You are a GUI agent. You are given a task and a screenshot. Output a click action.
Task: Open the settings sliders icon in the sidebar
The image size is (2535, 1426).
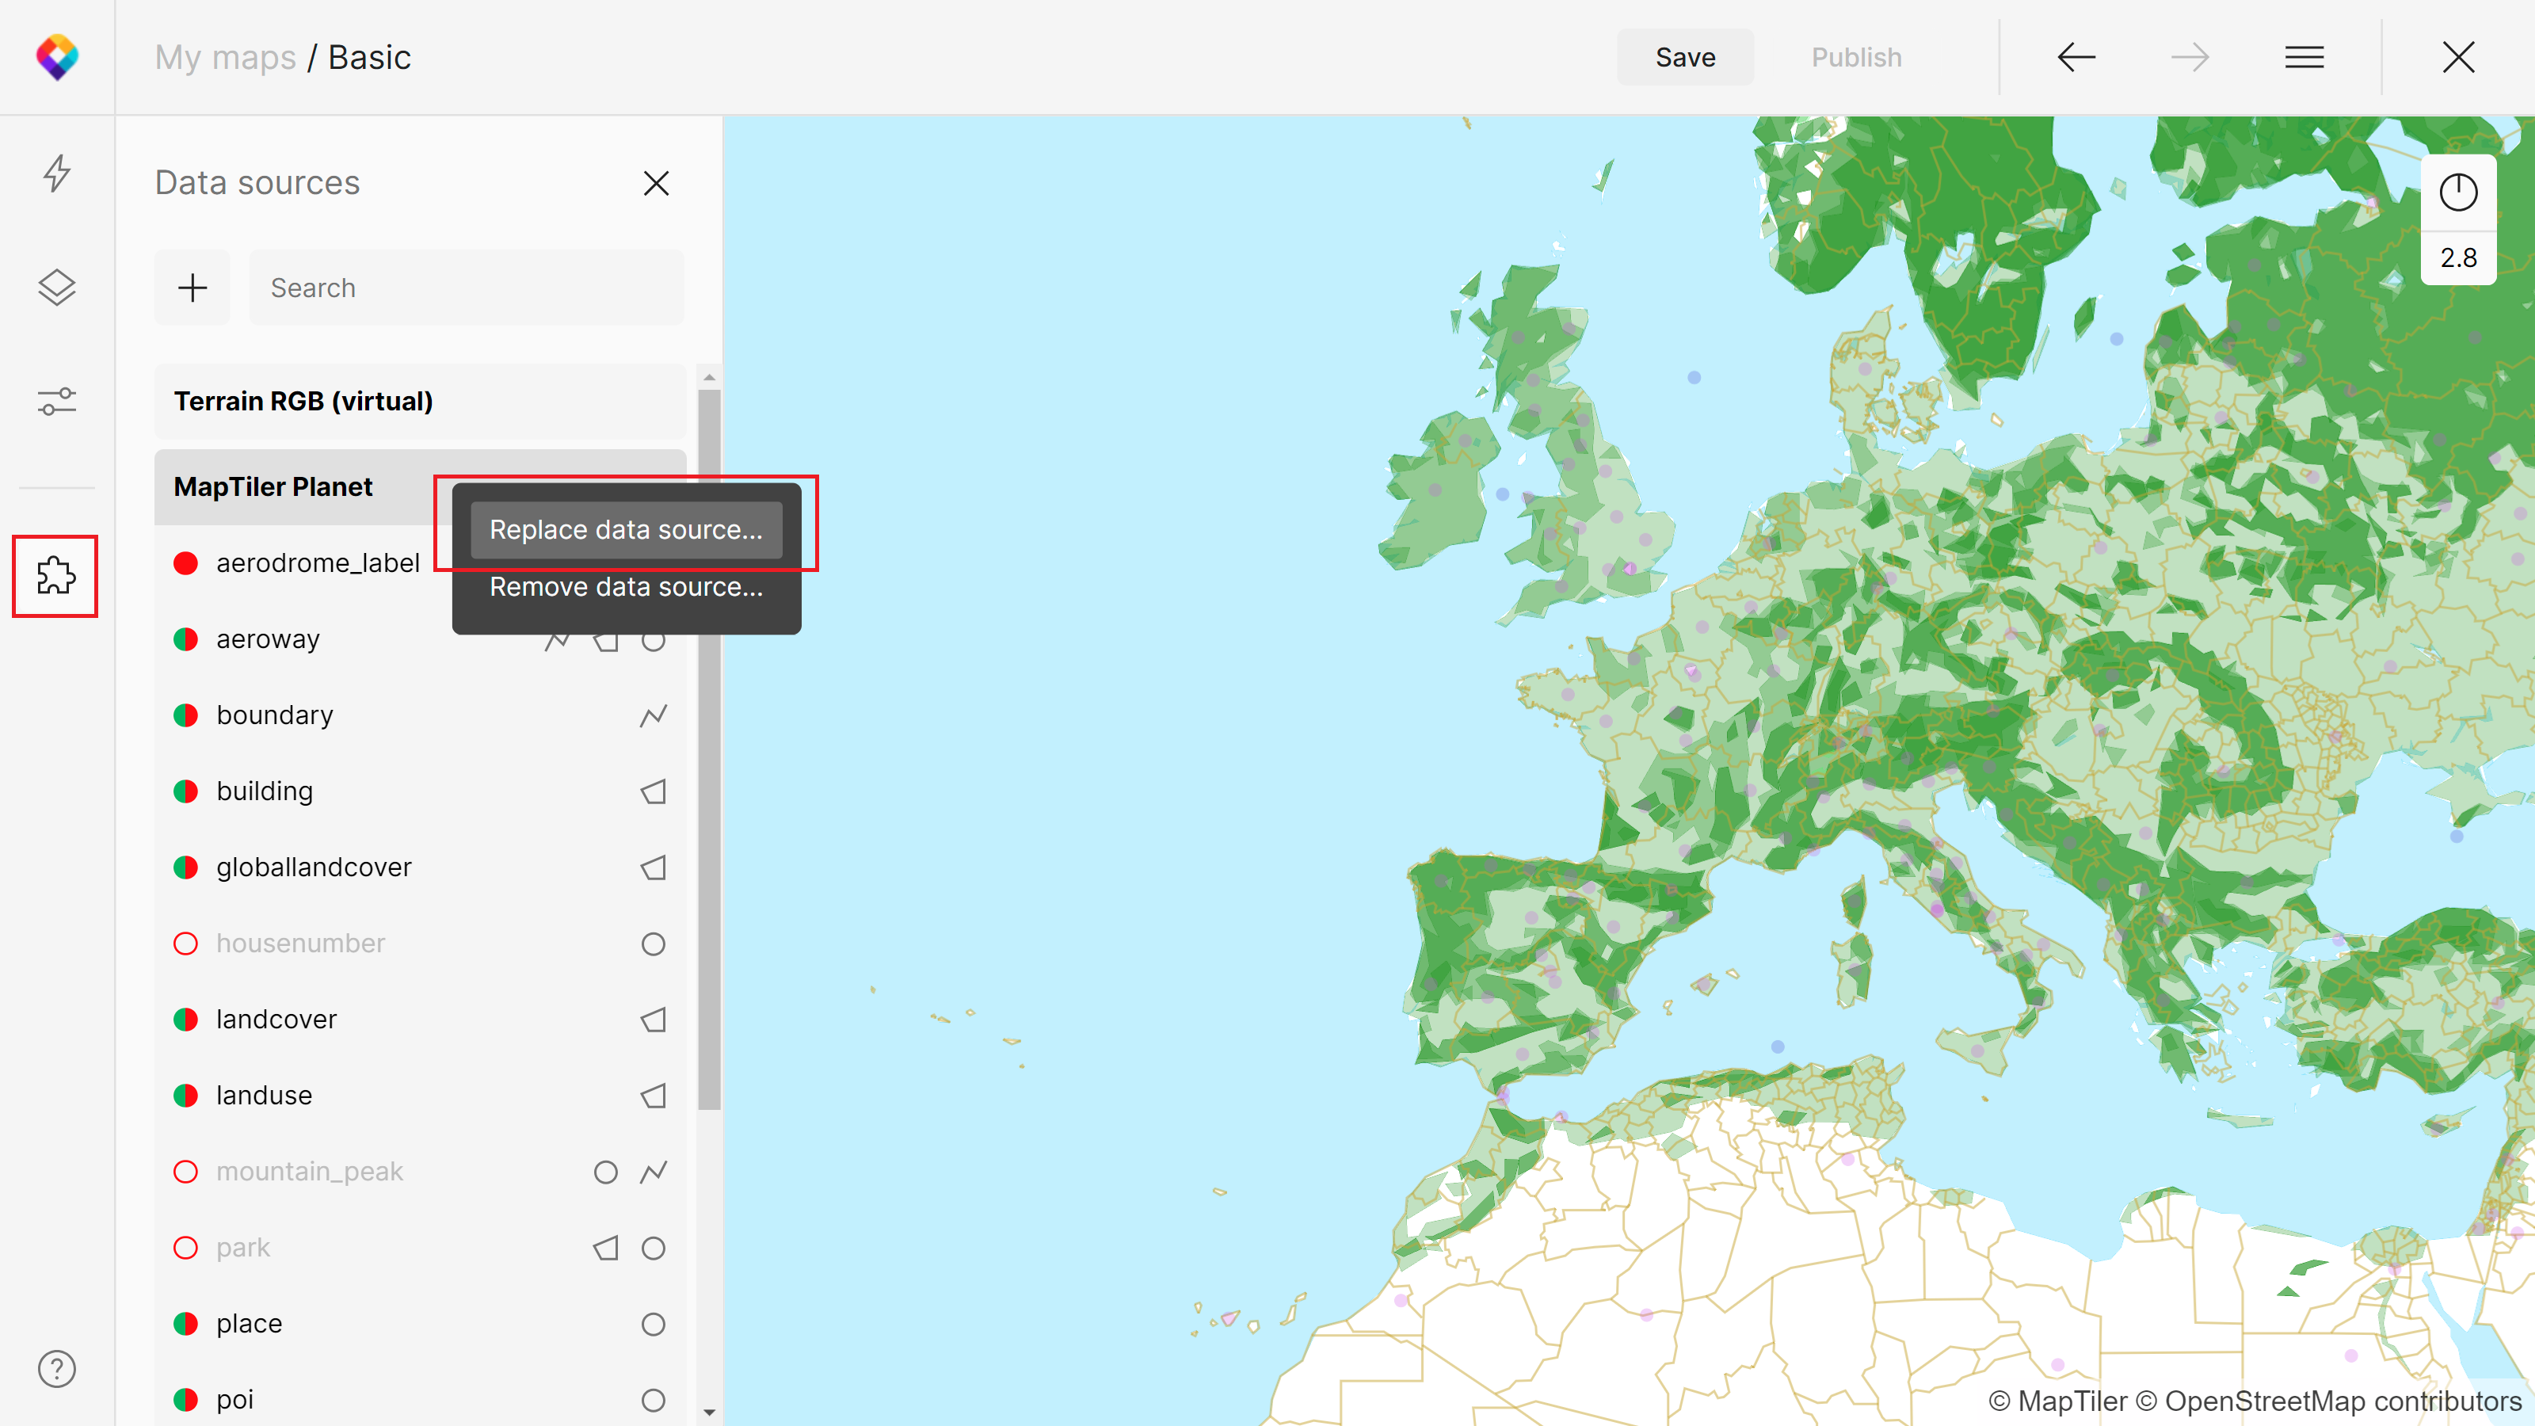[x=56, y=402]
